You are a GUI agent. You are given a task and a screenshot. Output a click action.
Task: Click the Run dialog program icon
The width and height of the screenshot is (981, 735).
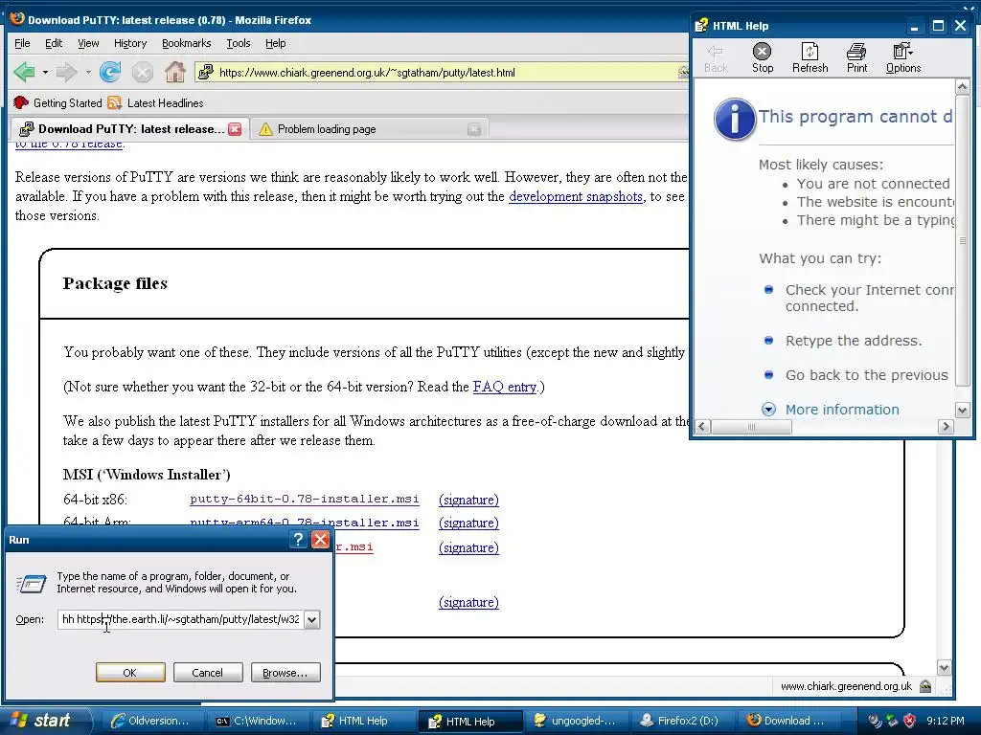tap(31, 584)
